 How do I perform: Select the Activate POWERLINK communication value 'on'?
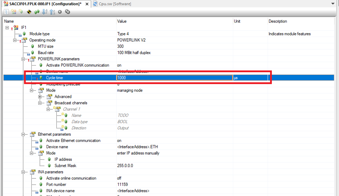[x=119, y=65]
